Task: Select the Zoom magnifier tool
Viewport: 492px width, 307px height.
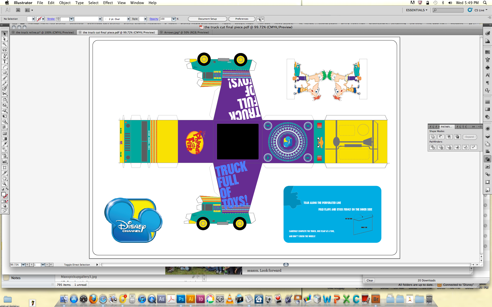Action: pos(4,184)
